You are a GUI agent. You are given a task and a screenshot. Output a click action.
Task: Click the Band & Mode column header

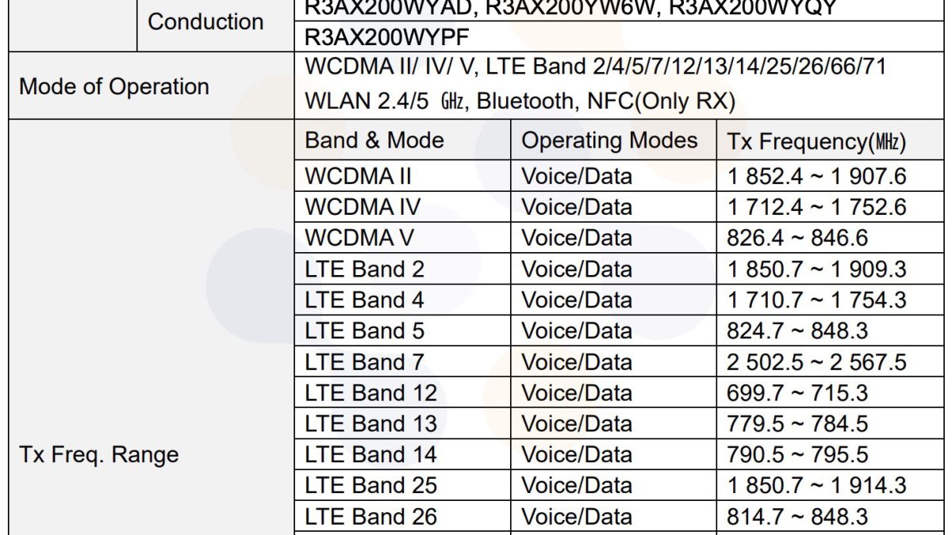pyautogui.click(x=374, y=141)
